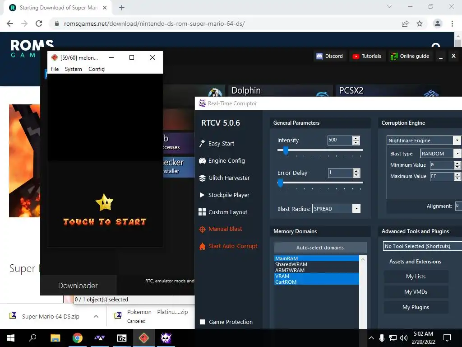Image resolution: width=462 pixels, height=347 pixels.
Task: Click microphone icon in system tray
Action: tap(382, 338)
